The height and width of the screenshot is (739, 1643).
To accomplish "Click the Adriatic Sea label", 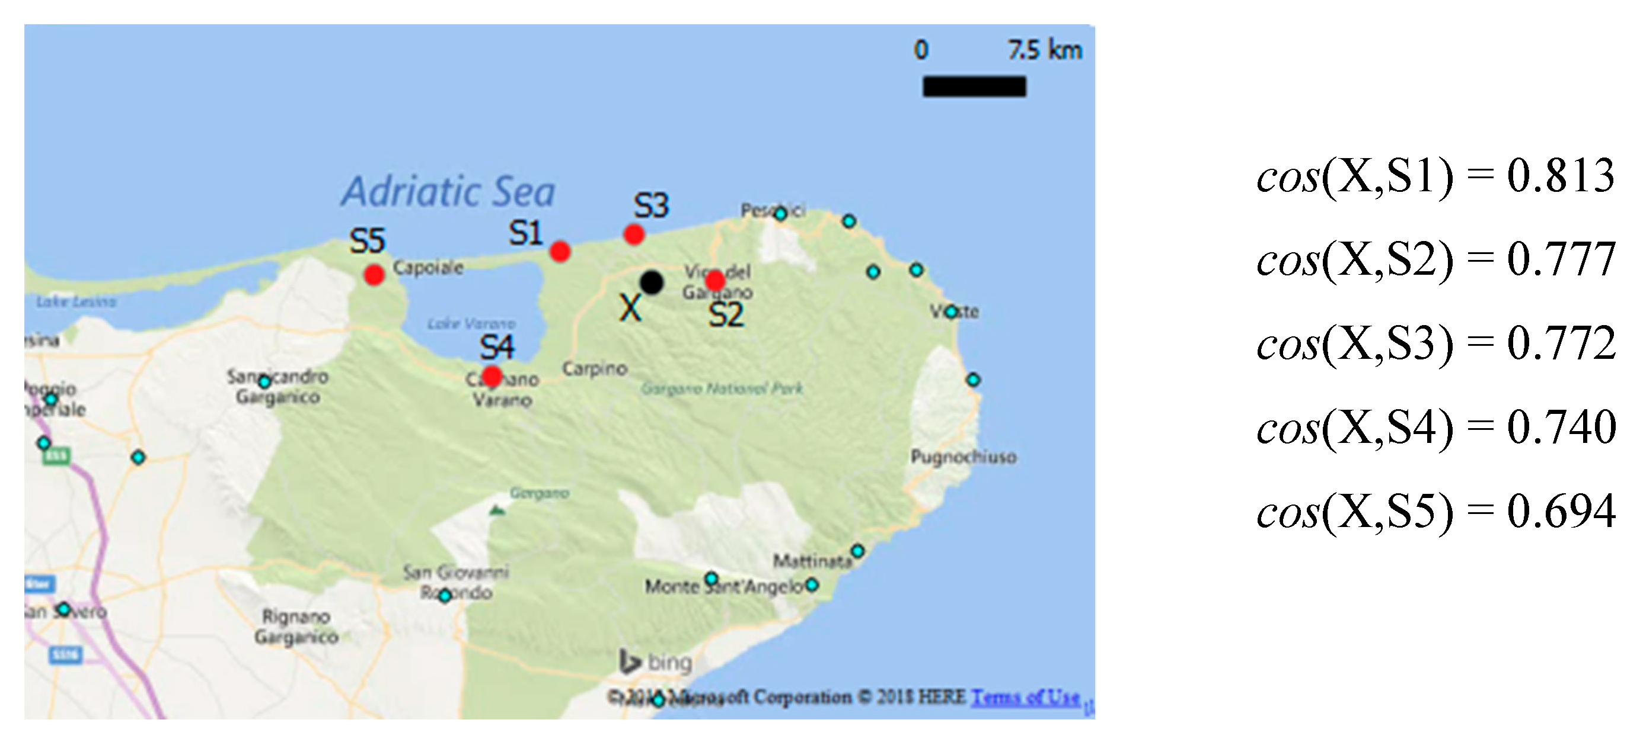I will pyautogui.click(x=448, y=192).
